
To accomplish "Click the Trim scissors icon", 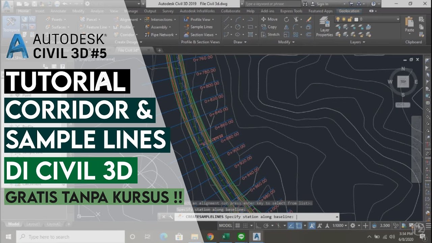I will tap(297, 19).
